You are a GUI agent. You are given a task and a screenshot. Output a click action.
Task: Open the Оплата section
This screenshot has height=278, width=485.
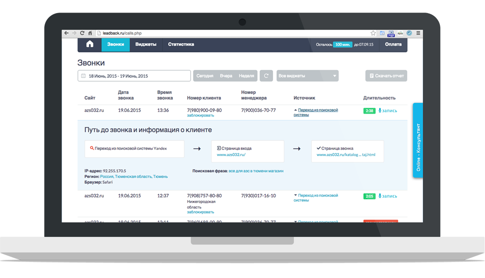click(393, 44)
